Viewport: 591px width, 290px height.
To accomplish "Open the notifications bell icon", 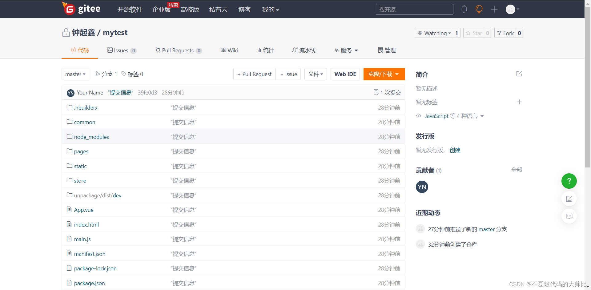I will click(x=464, y=9).
